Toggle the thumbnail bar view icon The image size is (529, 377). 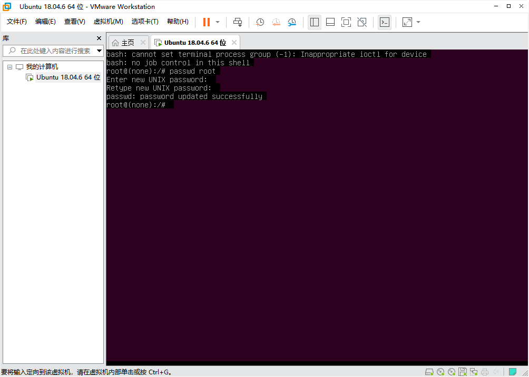(x=330, y=22)
